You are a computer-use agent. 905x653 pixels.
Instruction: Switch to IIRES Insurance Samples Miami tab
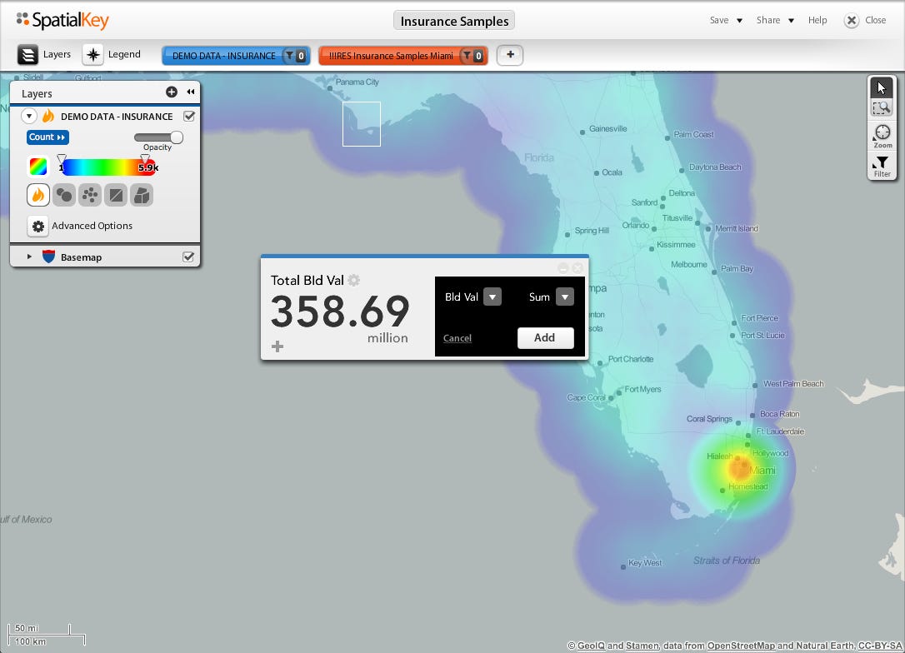402,56
